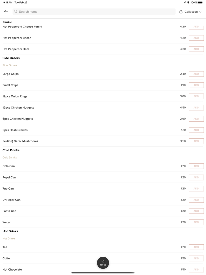206x275 pixels.
Task: Tap the back arrow icon
Action: [x=6, y=12]
